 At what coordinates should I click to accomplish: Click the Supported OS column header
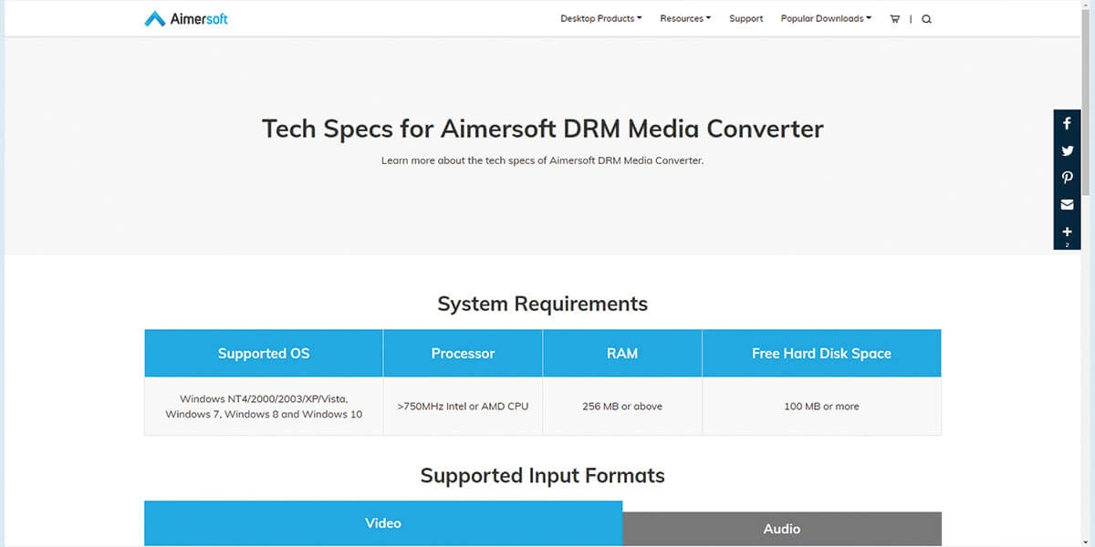(x=263, y=353)
